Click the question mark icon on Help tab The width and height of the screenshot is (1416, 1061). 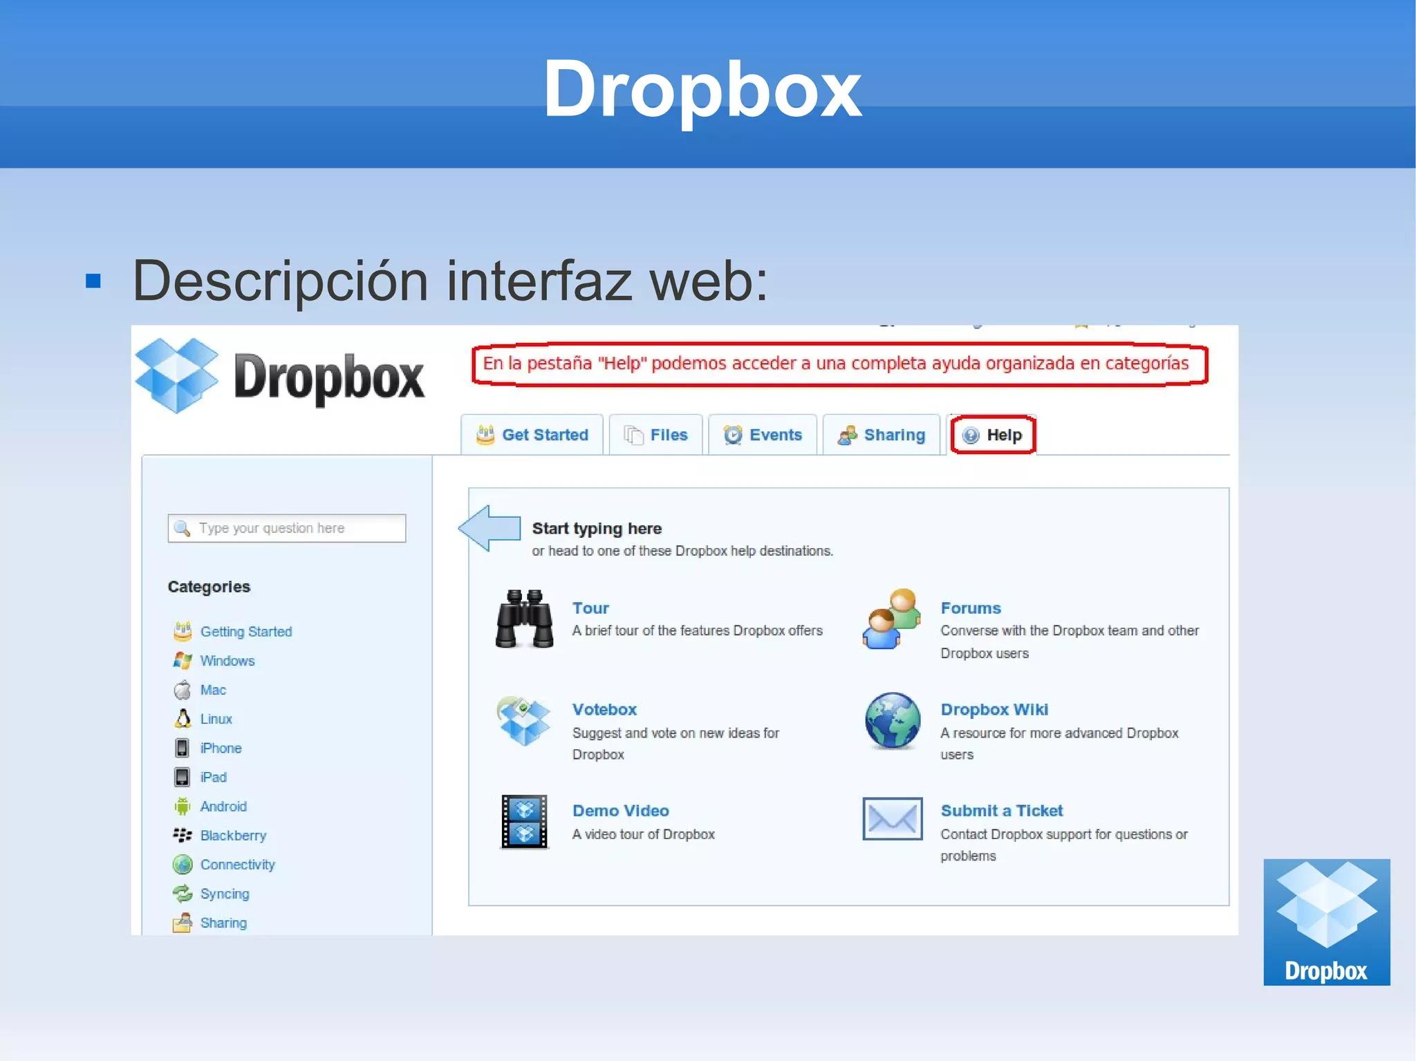pos(971,435)
